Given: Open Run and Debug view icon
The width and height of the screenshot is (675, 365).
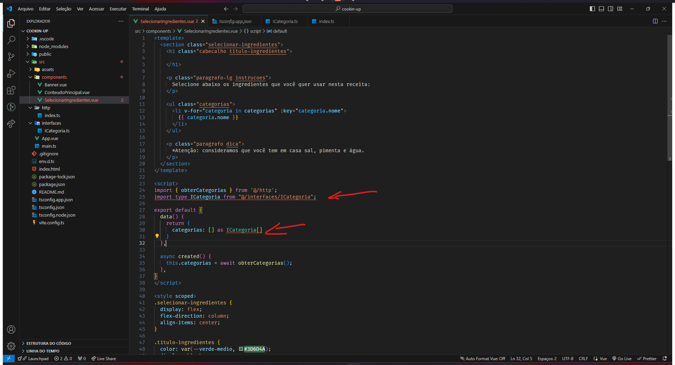Looking at the screenshot, I should pyautogui.click(x=11, y=73).
